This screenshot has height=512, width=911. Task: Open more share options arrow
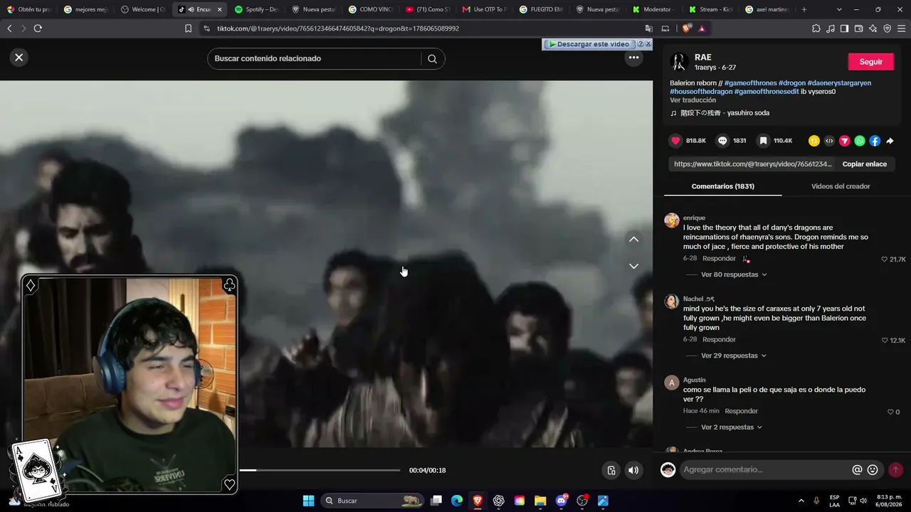890,141
